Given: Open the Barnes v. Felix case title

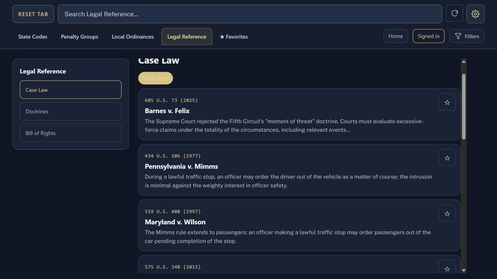Looking at the screenshot, I should pyautogui.click(x=167, y=111).
